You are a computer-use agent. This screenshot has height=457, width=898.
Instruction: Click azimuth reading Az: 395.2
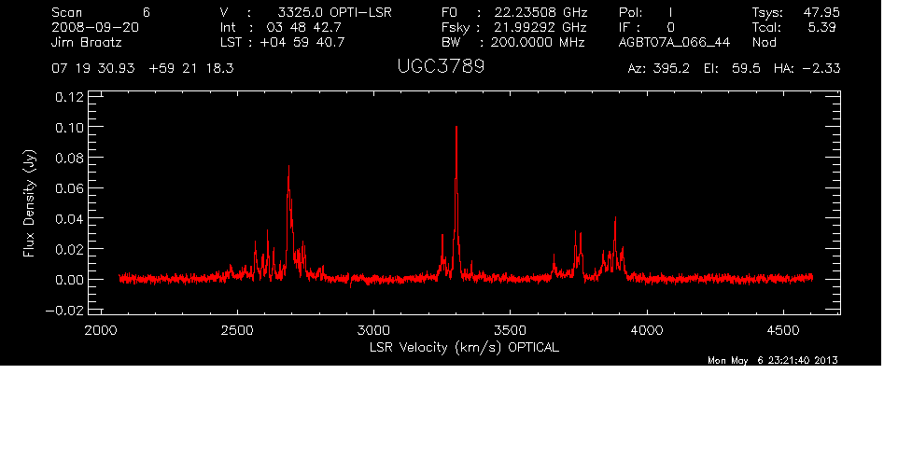[x=659, y=69]
